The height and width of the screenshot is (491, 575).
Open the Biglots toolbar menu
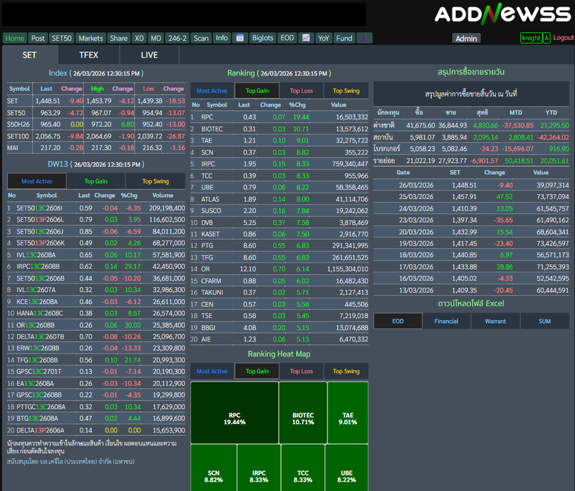pos(262,38)
